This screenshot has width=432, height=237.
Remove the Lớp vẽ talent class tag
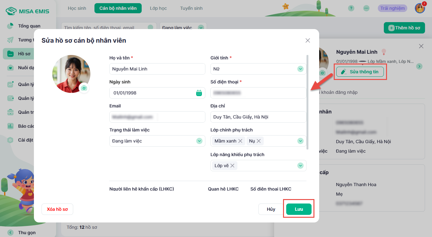pyautogui.click(x=232, y=166)
